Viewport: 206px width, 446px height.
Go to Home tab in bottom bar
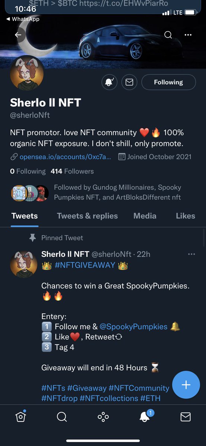[21, 417]
